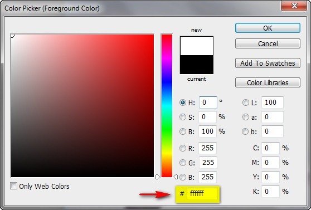Close the Color Picker dialog
The height and width of the screenshot is (210, 311).
(x=294, y=6)
